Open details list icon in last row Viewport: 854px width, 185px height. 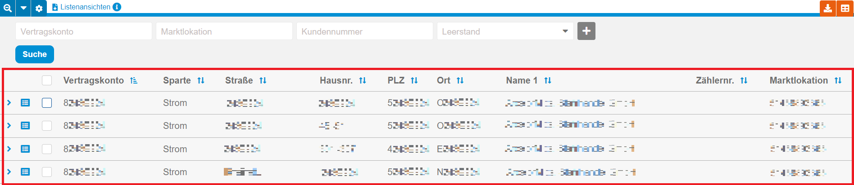point(25,172)
